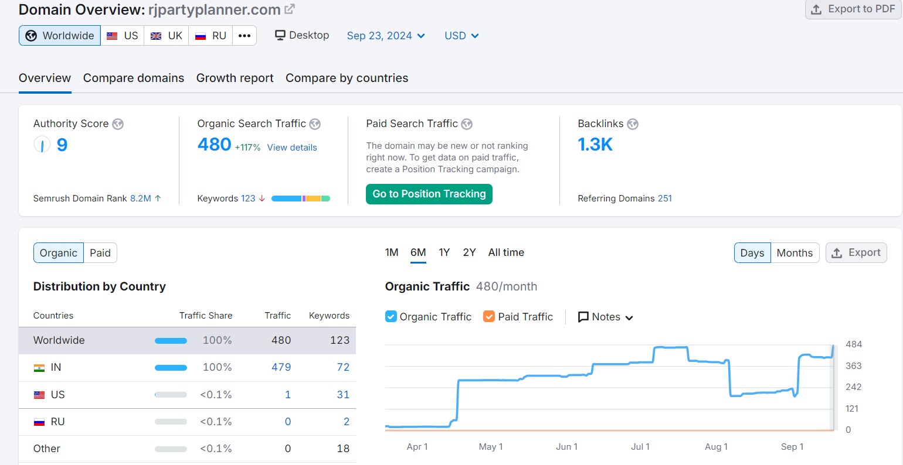Screen dimensions: 903x465
Task: Expand the Notes dropdown
Action: point(606,317)
